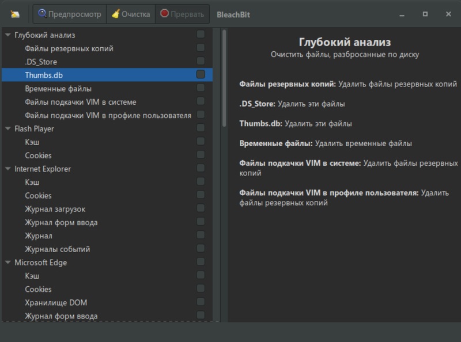The image size is (461, 342).
Task: Maximize the BleachBit window
Action: click(425, 14)
